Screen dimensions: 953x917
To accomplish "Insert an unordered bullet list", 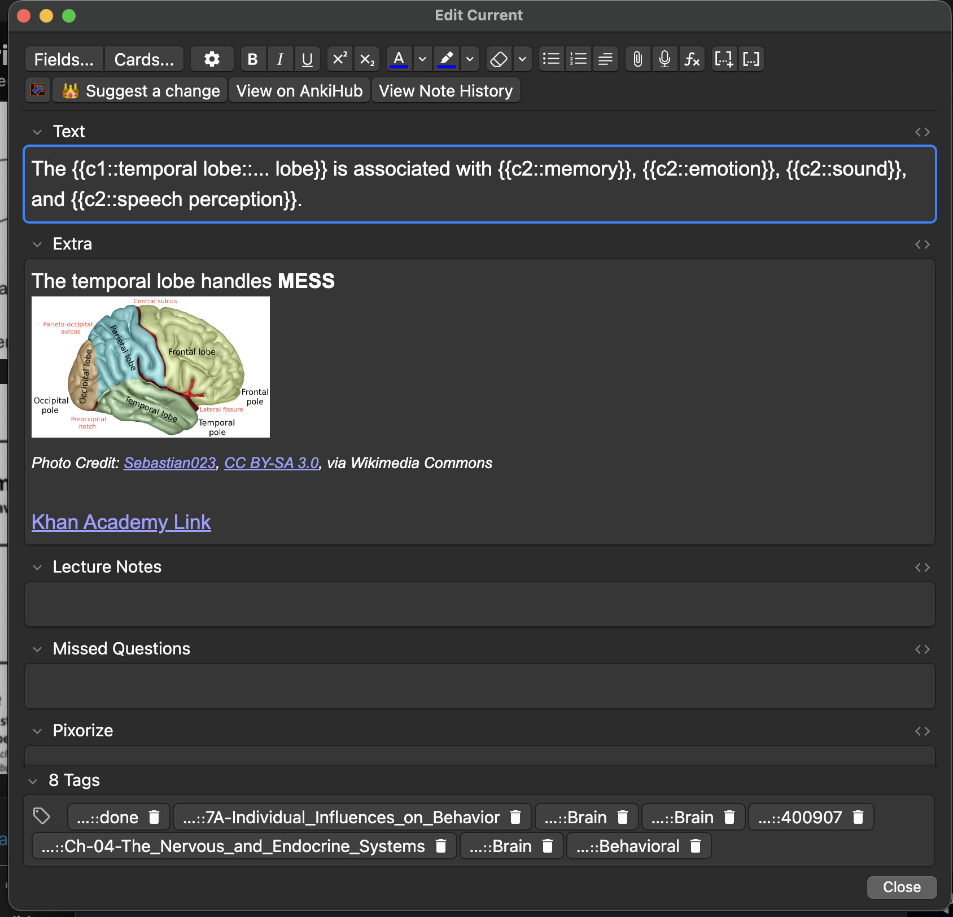I will point(551,59).
